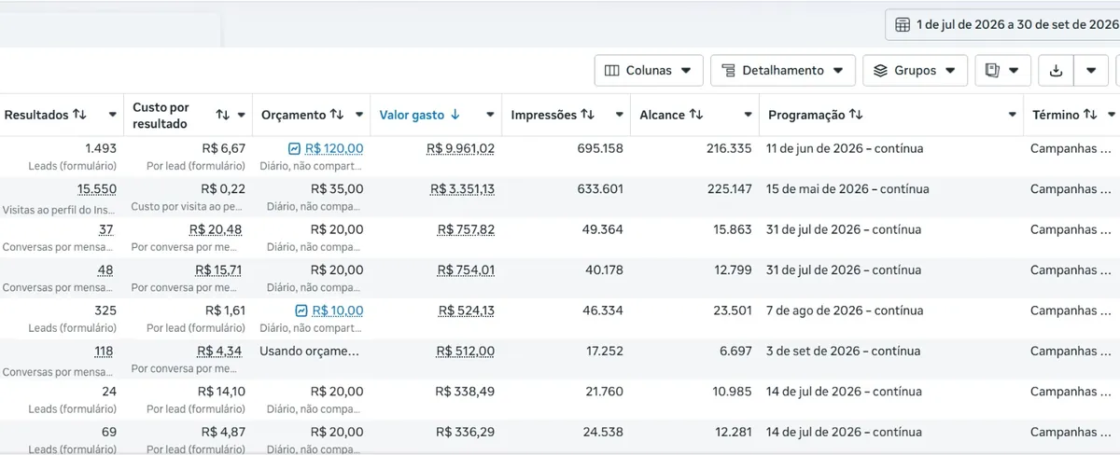This screenshot has height=455, width=1120.
Task: Open Orçamento column menu caret
Action: [360, 115]
